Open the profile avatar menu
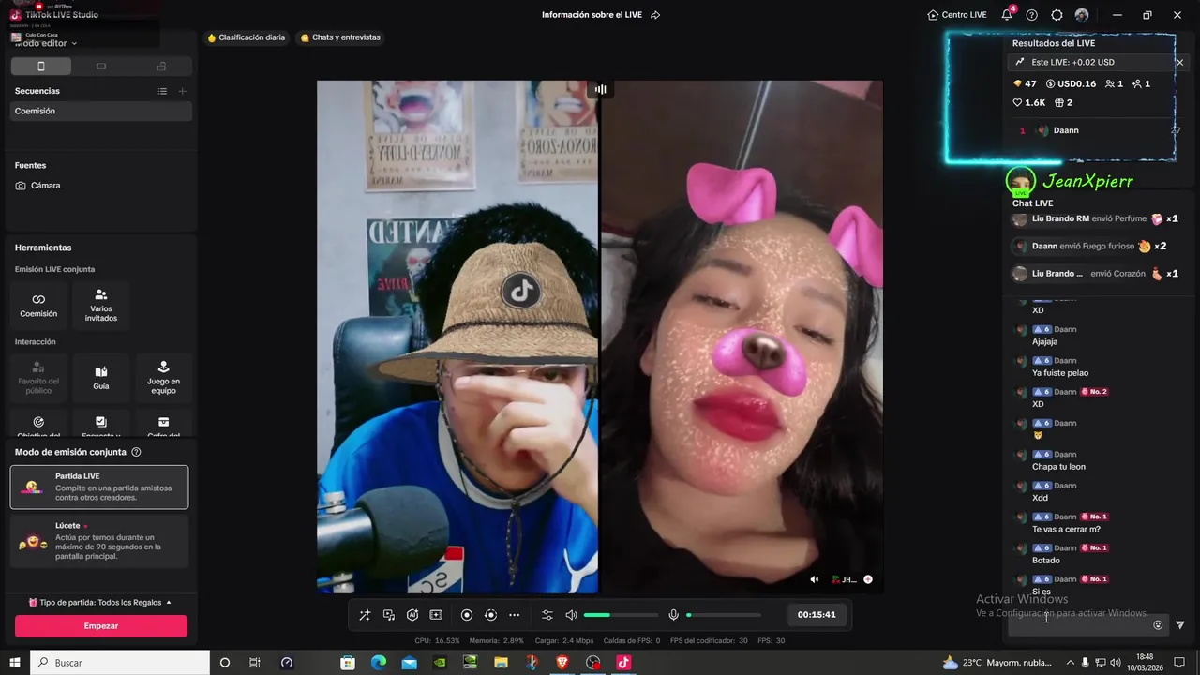Image resolution: width=1200 pixels, height=675 pixels. tap(1082, 15)
